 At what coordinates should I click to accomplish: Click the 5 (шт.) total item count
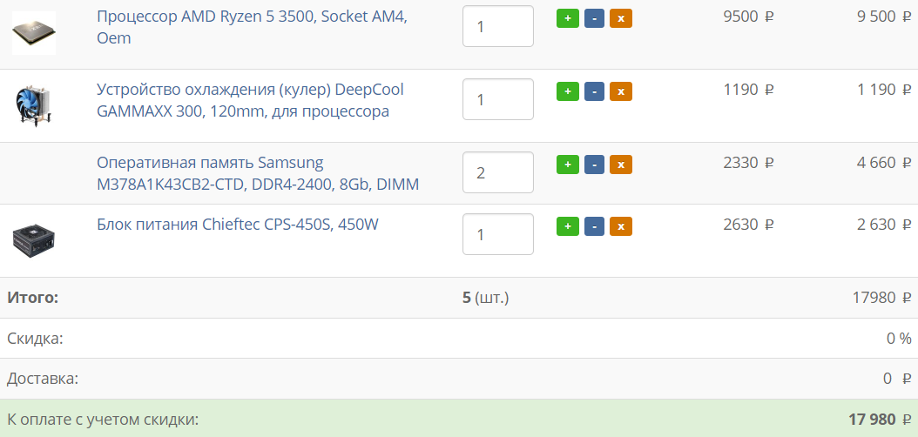coord(485,298)
